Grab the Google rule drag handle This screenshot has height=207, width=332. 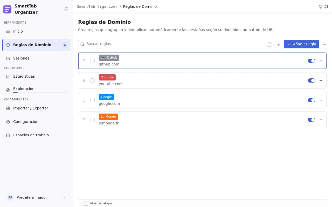click(84, 100)
